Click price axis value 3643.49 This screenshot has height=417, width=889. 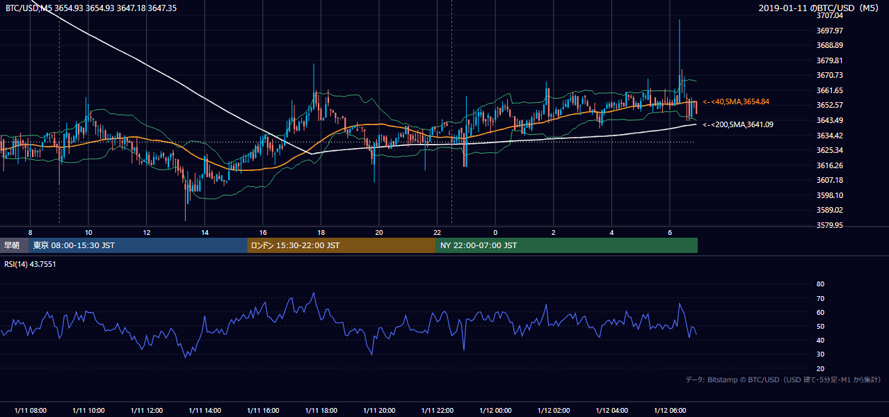(830, 120)
